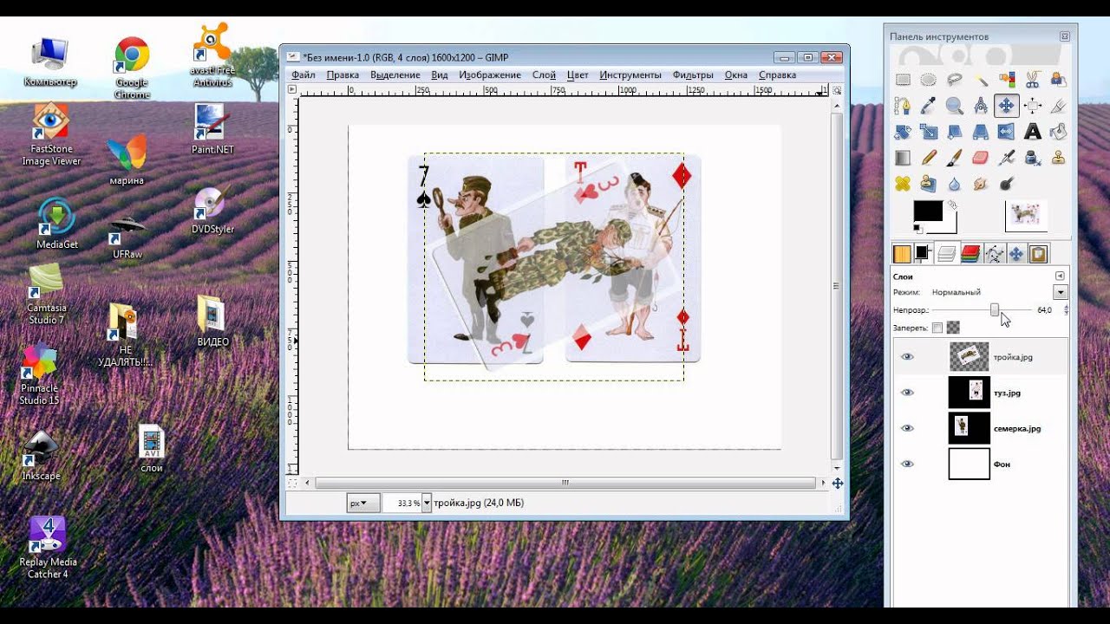Select the Blend gradient tool
The height and width of the screenshot is (624, 1110).
903,158
